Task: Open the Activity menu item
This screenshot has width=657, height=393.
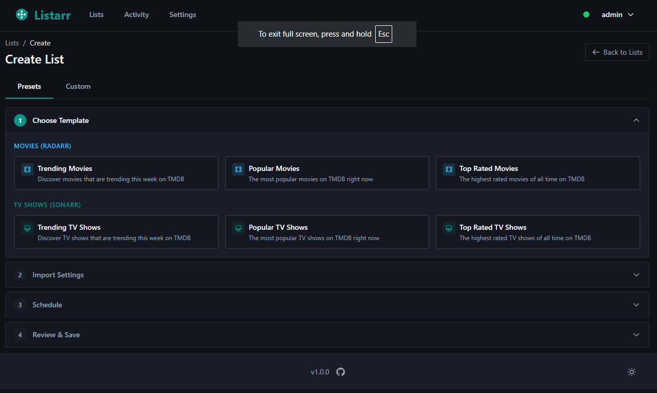Action: [137, 14]
